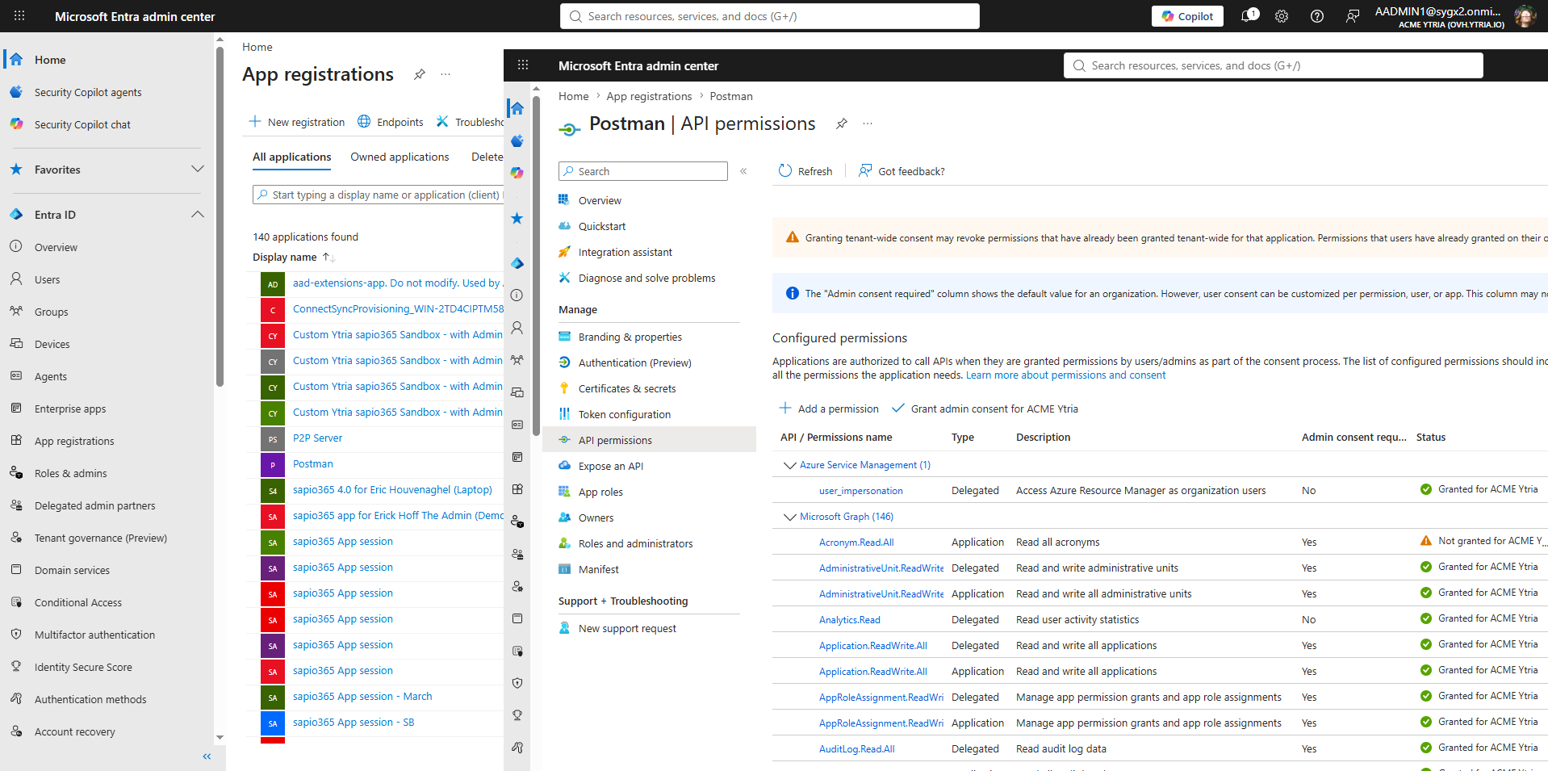This screenshot has width=1548, height=771.
Task: Open the AuditLog.Read.All permission
Action: tap(856, 749)
